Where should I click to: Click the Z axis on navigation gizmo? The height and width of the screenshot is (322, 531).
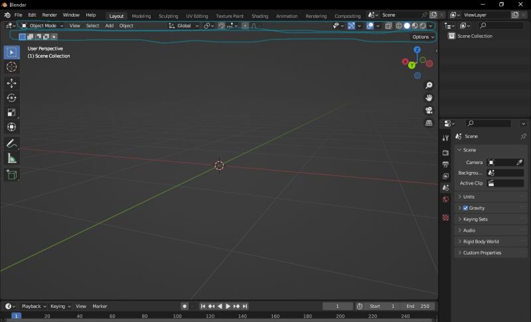coord(417,50)
